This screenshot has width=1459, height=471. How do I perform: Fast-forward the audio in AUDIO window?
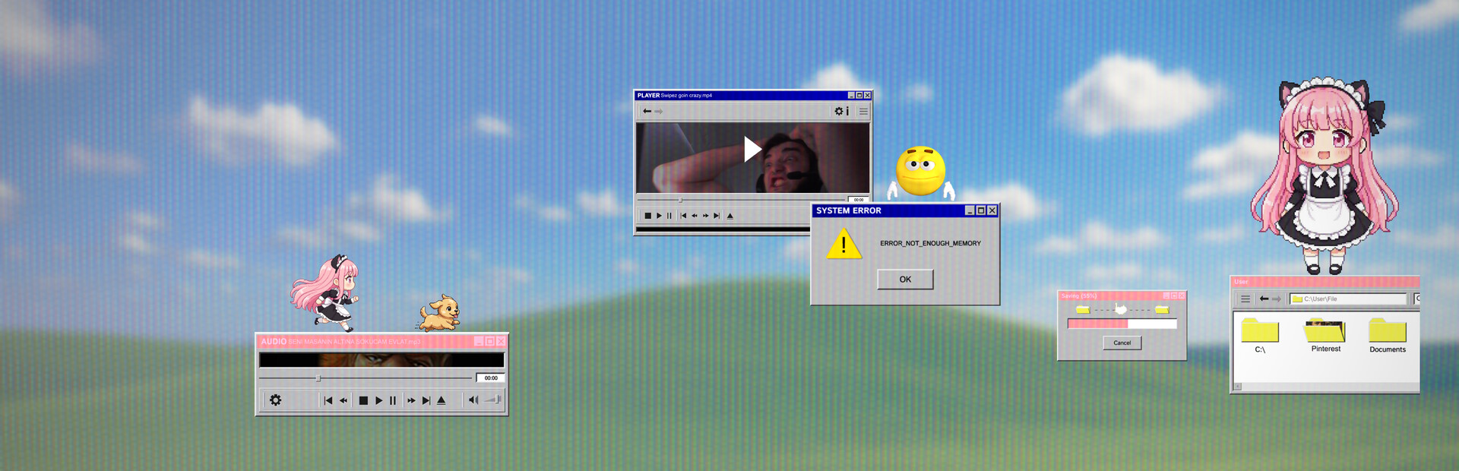click(x=411, y=400)
